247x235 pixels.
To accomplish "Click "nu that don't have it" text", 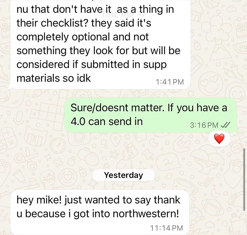I will point(64,10).
